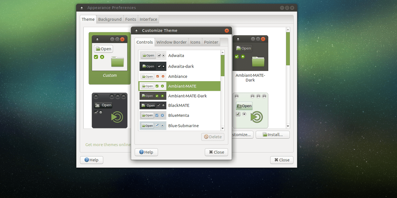Click the scroll up arrow in theme gallery
The height and width of the screenshot is (198, 397).
288,30
